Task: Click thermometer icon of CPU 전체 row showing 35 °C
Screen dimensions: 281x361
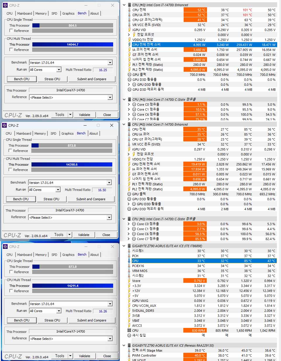Action: 129,129
